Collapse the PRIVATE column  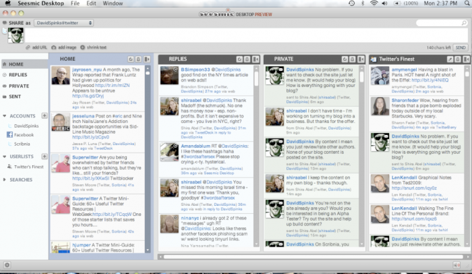click(361, 59)
